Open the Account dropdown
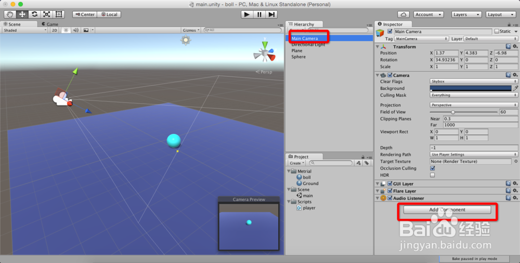The width and height of the screenshot is (520, 263). (x=428, y=15)
